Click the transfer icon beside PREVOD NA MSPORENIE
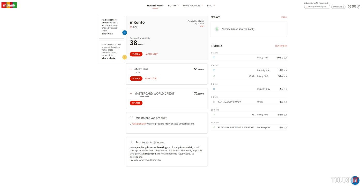 click(x=214, y=127)
